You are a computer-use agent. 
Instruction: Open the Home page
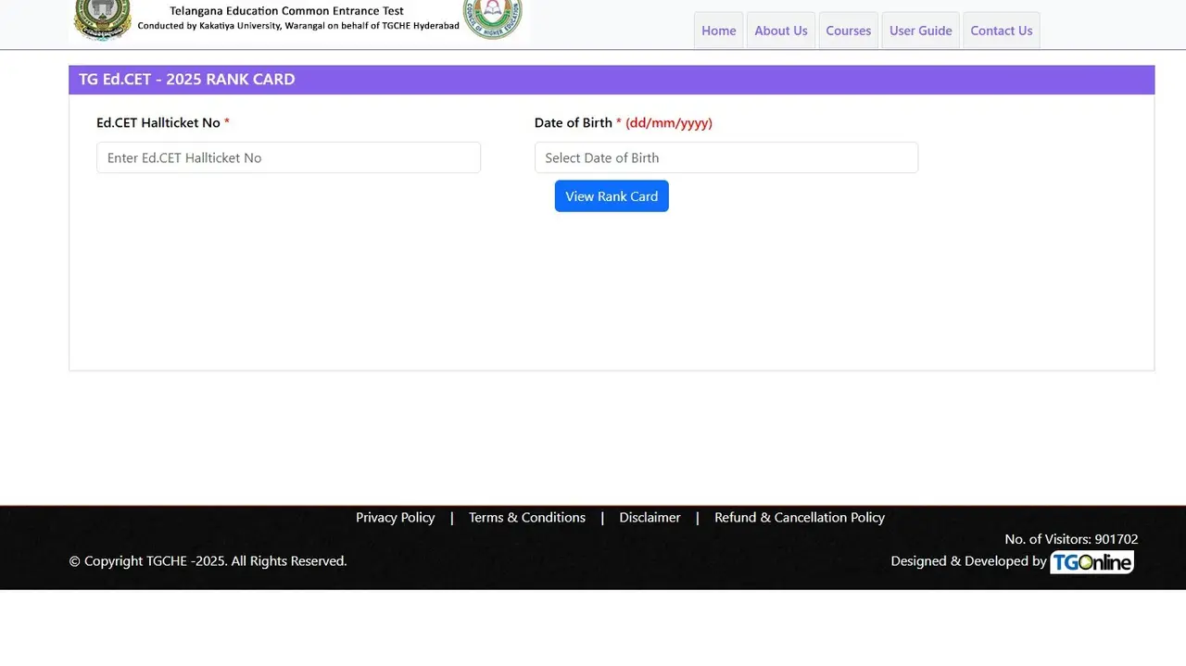pos(718,30)
